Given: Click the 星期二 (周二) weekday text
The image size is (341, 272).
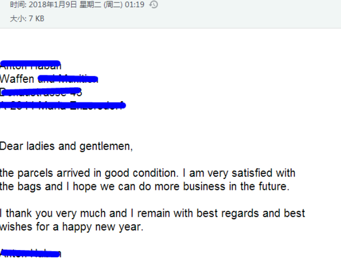Looking at the screenshot, I should (101, 4).
